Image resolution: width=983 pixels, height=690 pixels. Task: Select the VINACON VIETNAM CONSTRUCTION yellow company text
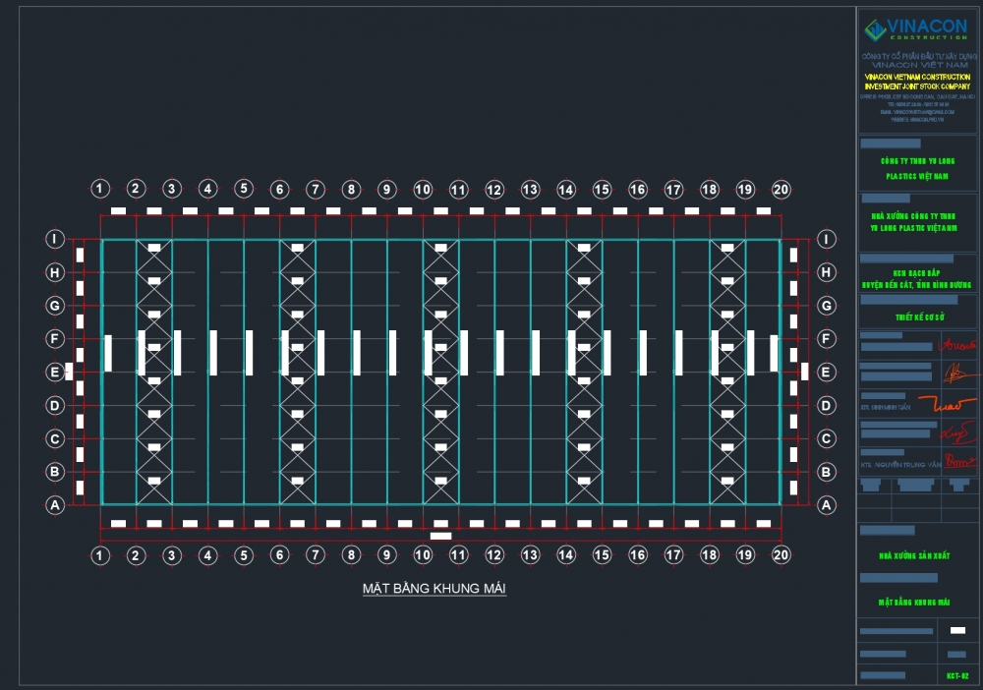click(x=917, y=82)
